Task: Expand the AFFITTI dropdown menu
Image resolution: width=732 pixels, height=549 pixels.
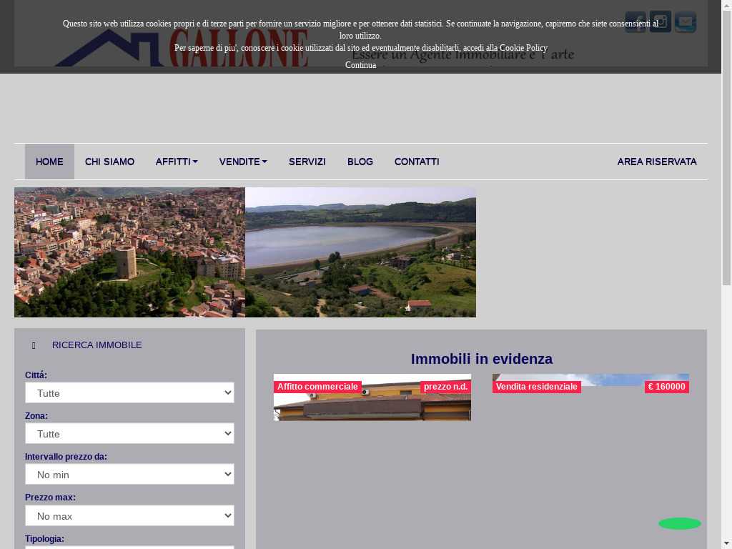Action: [x=177, y=162]
